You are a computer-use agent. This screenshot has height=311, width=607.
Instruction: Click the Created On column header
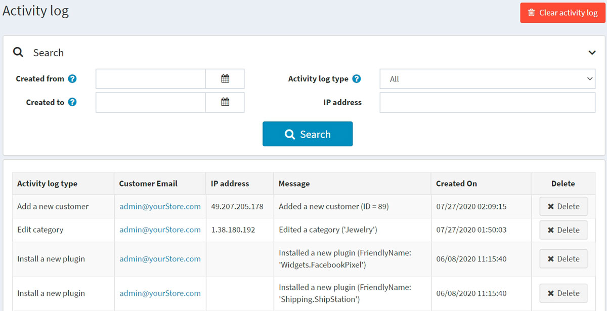coord(456,184)
